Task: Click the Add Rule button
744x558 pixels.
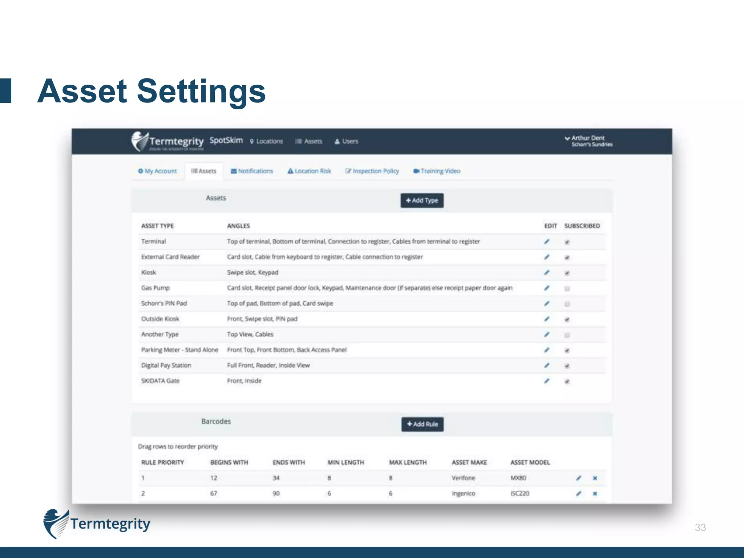Action: click(x=422, y=424)
